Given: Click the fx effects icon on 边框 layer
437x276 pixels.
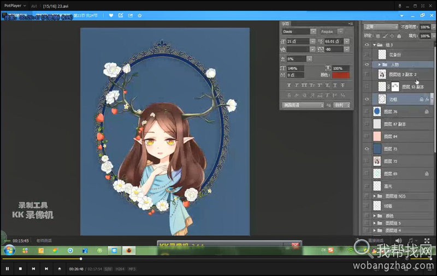Looking at the screenshot, I should pyautogui.click(x=427, y=99).
